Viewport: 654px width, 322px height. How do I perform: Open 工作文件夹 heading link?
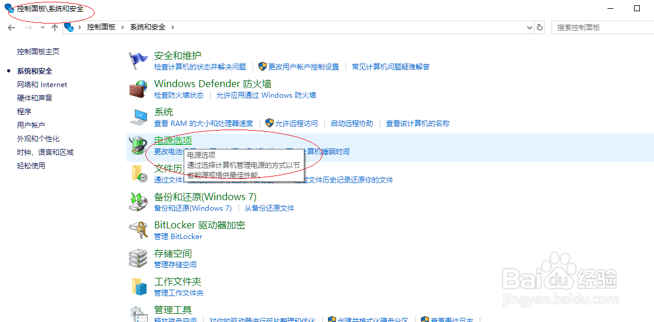178,281
